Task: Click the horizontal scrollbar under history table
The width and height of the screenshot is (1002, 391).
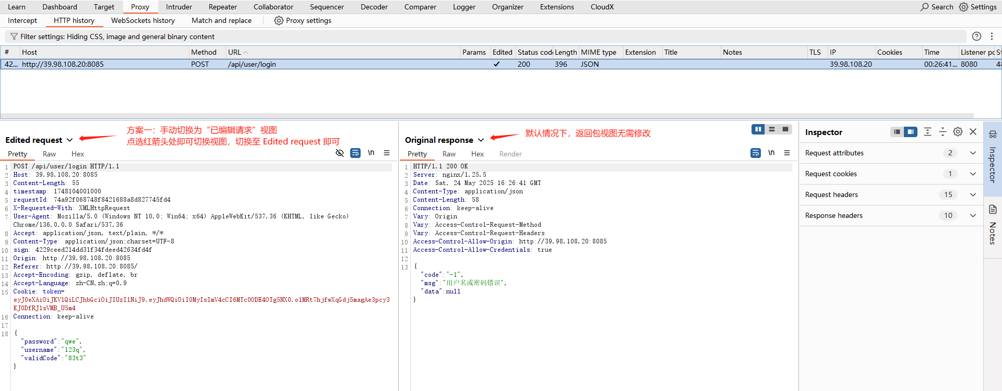Action: click(x=487, y=116)
